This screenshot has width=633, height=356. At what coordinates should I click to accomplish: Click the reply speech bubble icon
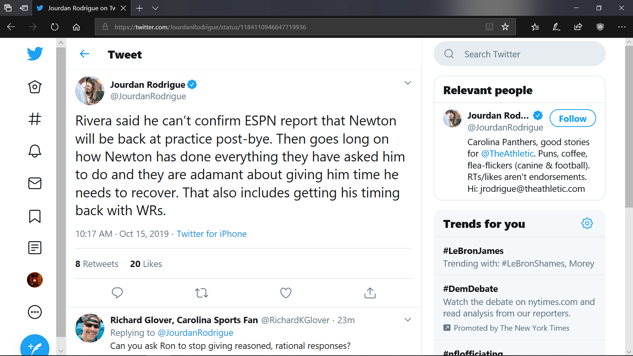point(117,293)
